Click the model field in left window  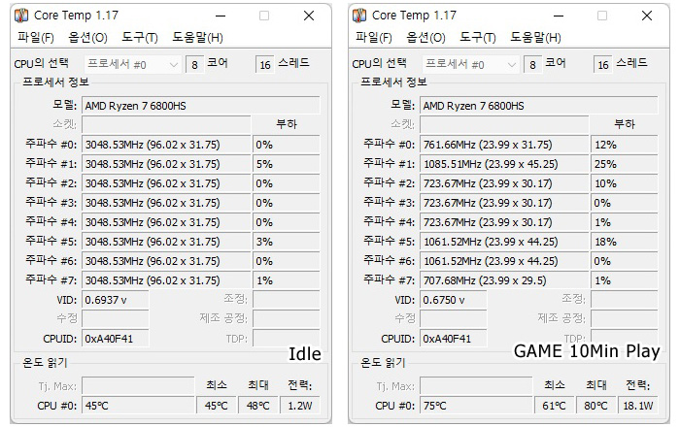(200, 105)
